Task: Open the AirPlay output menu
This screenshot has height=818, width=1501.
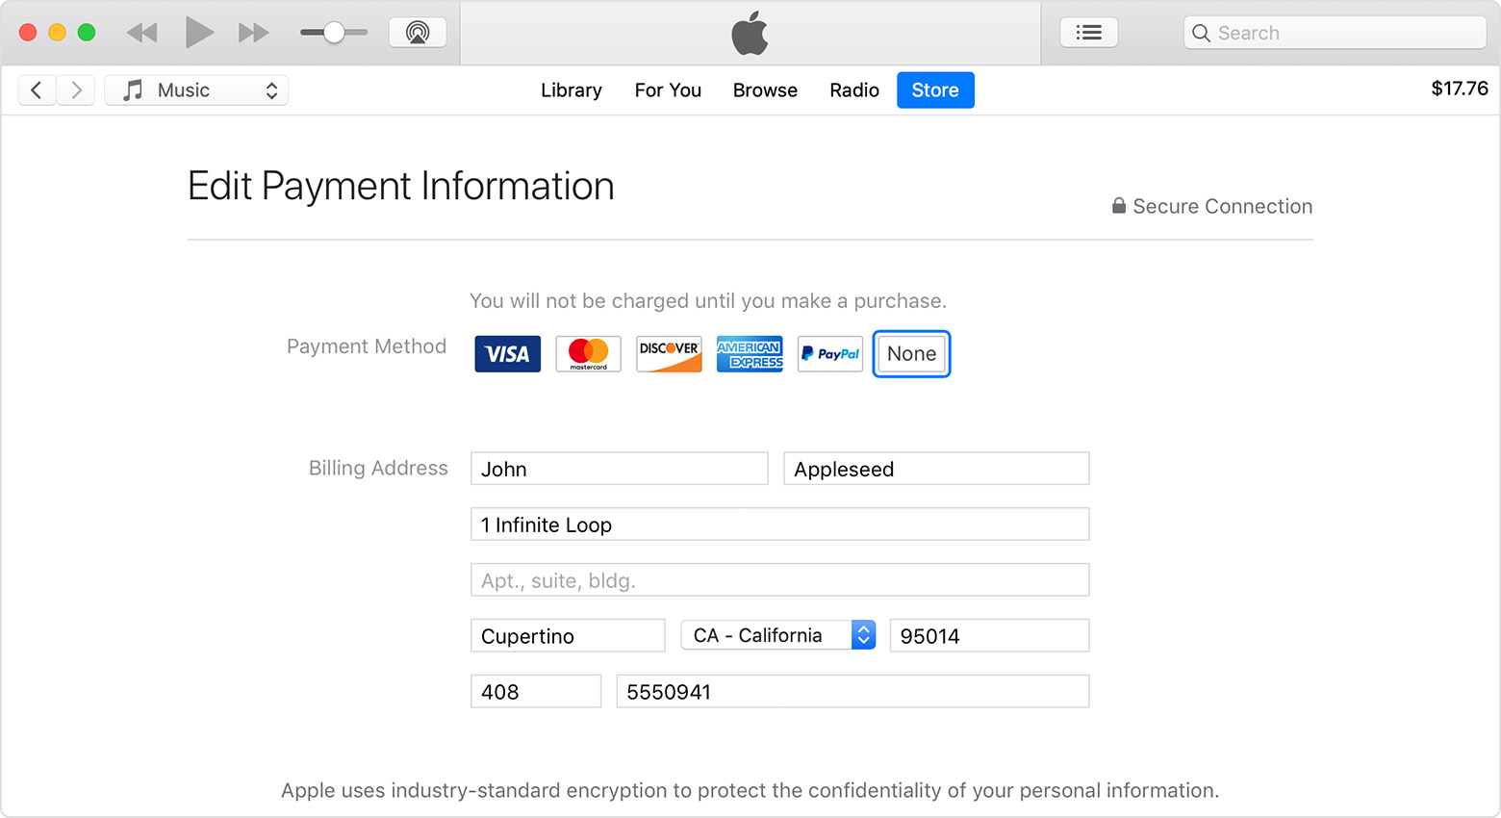Action: point(418,33)
